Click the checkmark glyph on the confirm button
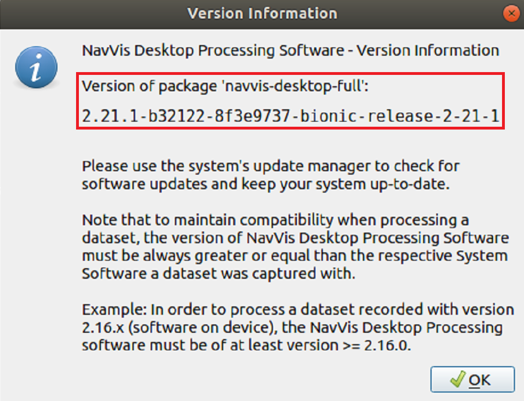The height and width of the screenshot is (401, 524). [x=456, y=379]
